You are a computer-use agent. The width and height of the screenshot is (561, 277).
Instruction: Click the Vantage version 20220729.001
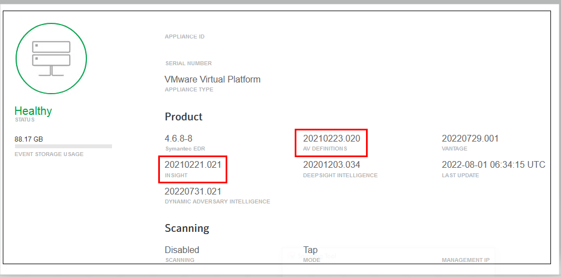(470, 138)
